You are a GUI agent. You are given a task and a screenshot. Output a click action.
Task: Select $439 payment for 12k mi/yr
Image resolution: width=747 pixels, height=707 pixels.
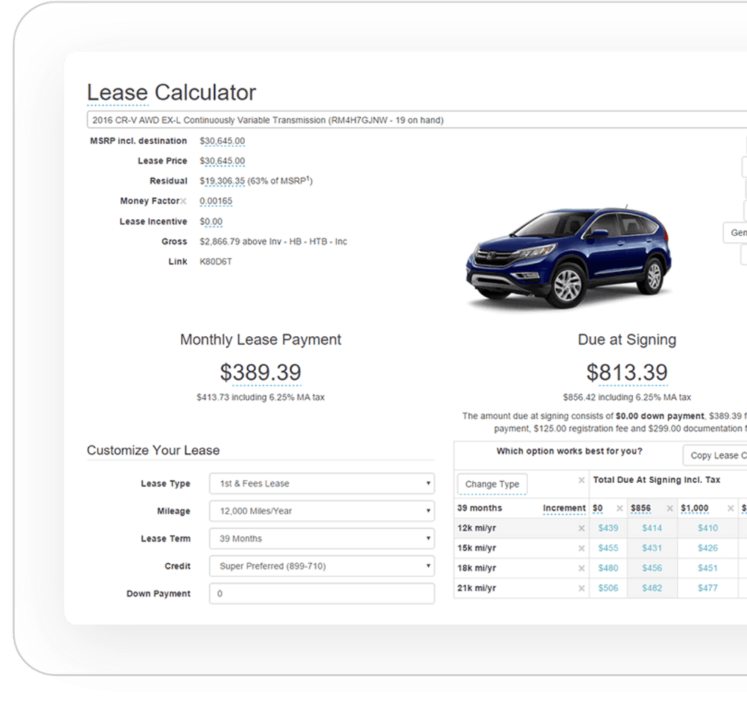pos(609,529)
